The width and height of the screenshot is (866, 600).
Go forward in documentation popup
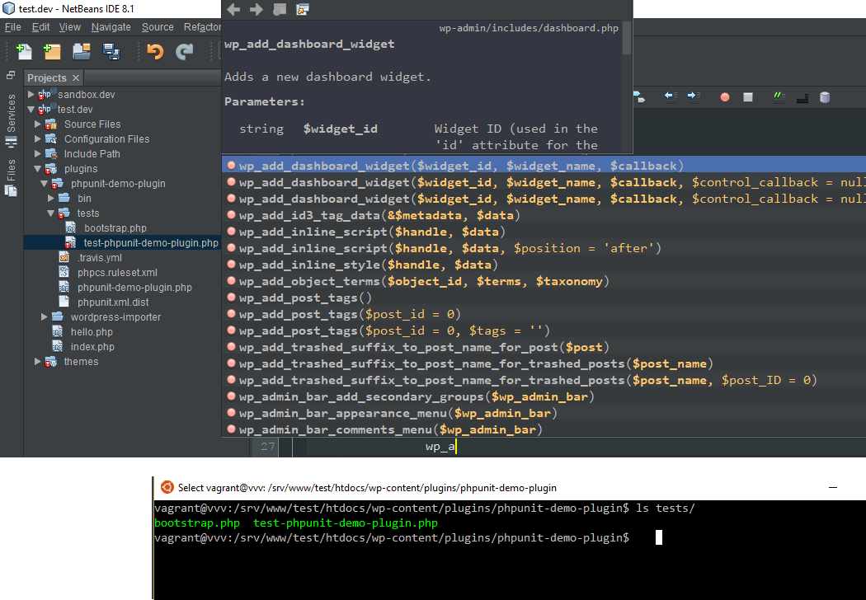click(x=257, y=9)
